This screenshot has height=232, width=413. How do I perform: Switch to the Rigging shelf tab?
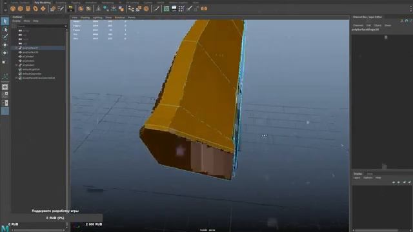(x=76, y=3)
